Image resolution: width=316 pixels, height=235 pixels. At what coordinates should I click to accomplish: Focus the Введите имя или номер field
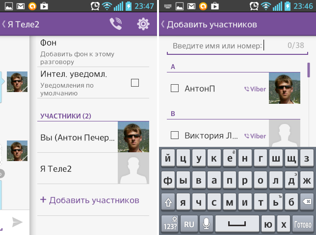pyautogui.click(x=226, y=46)
